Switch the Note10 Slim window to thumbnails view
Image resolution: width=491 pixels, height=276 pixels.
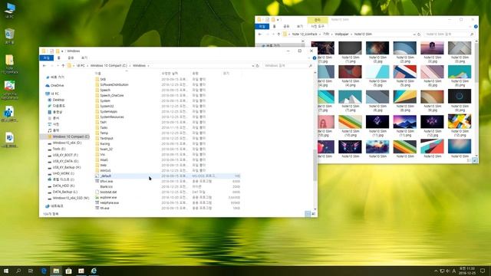coord(475,160)
